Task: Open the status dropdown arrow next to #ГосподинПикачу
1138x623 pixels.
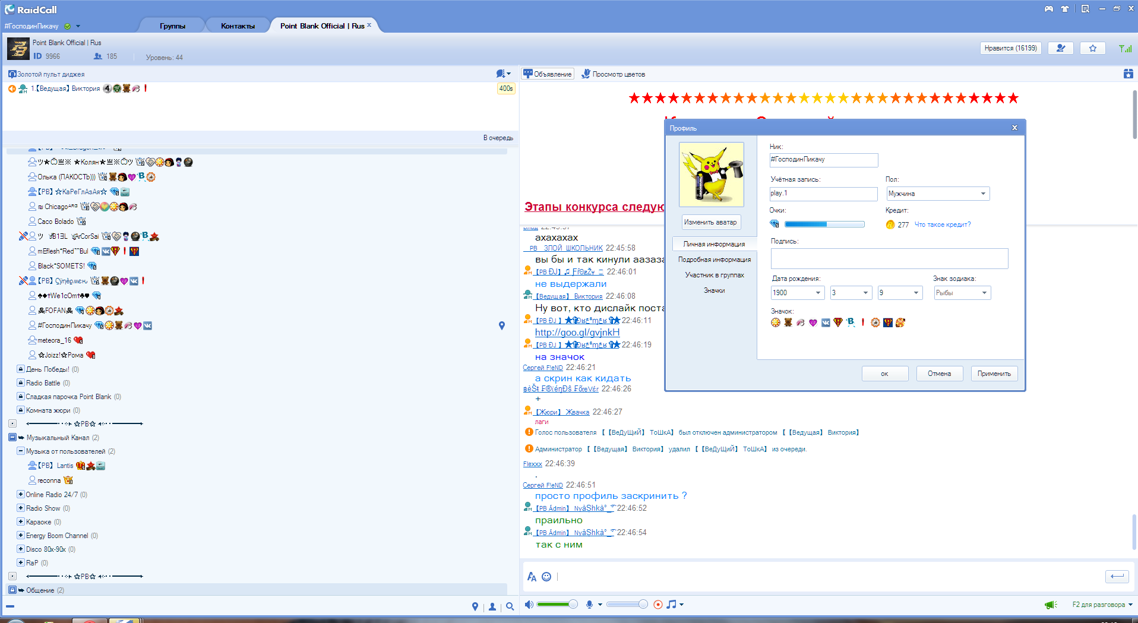Action: pyautogui.click(x=78, y=26)
